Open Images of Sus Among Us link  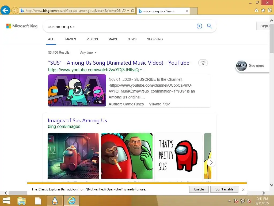coord(77,120)
